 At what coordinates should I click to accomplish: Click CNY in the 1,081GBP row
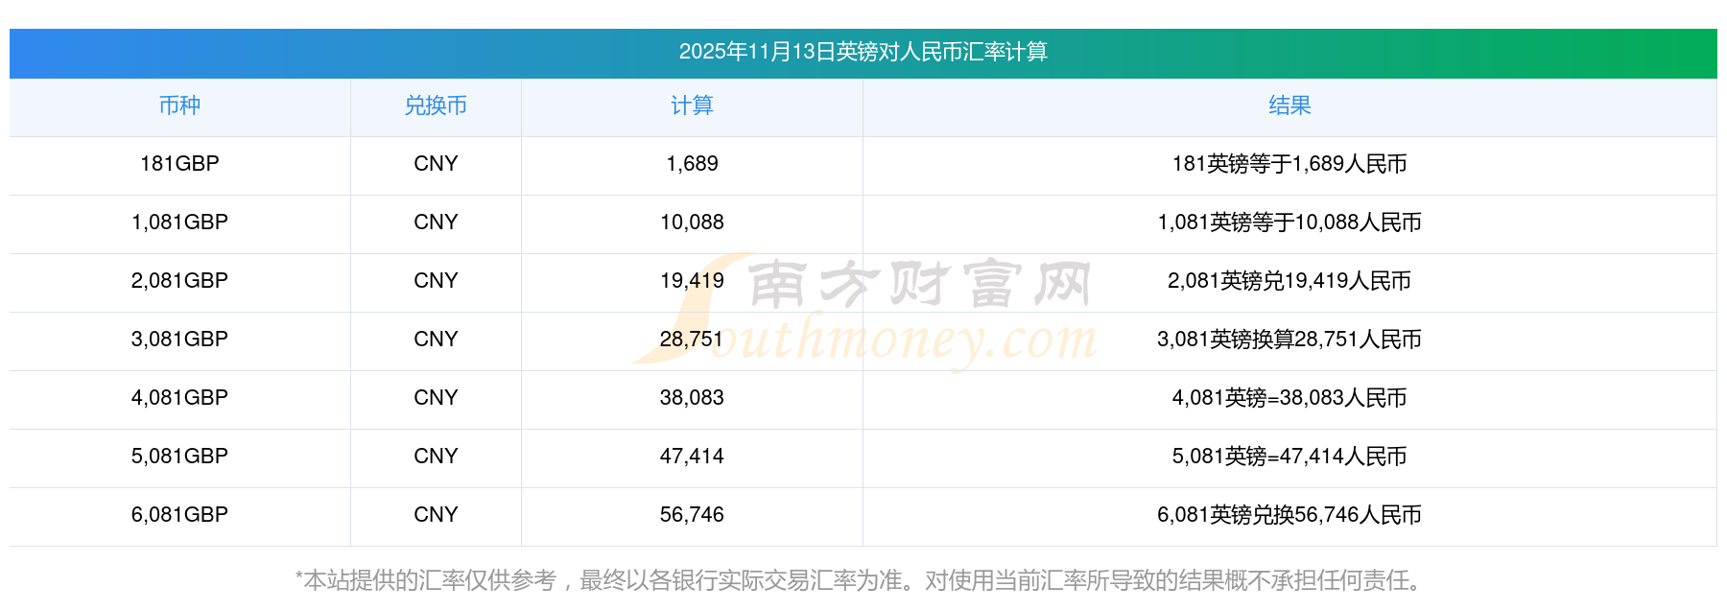pos(436,223)
